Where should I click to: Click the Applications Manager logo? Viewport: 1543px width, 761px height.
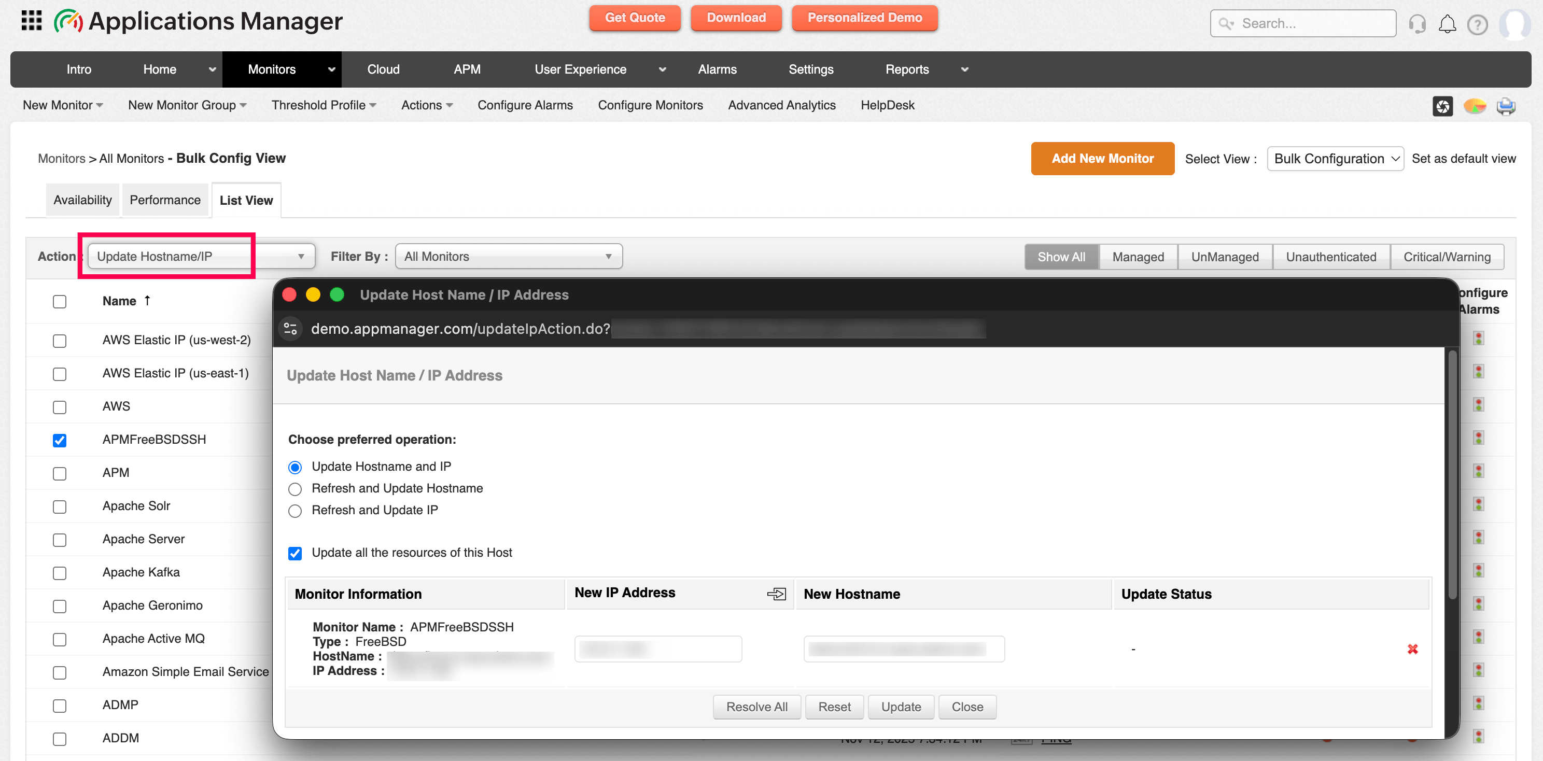[198, 22]
